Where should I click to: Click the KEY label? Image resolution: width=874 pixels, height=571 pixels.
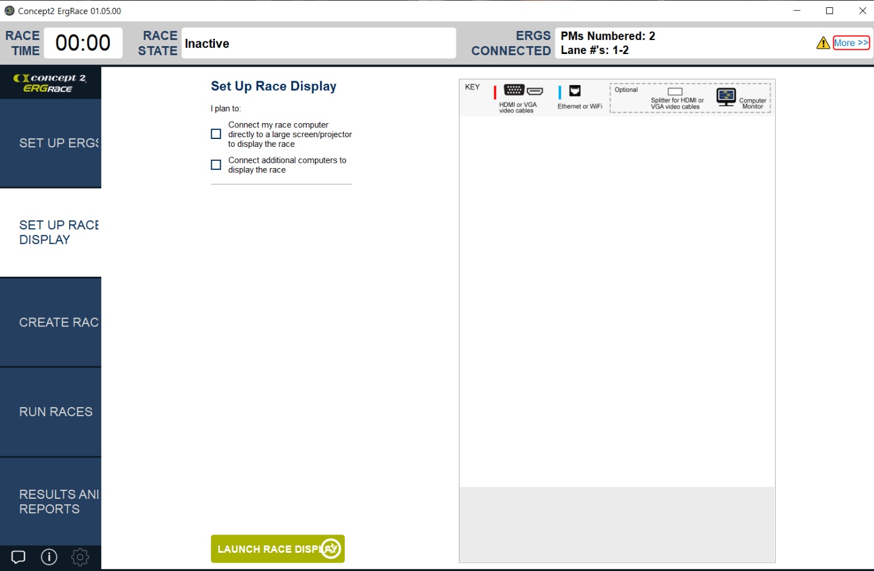(x=472, y=87)
